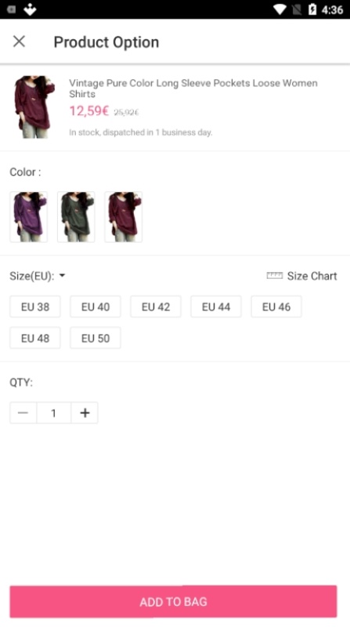Choose size EU 42
Image resolution: width=350 pixels, height=627 pixels.
pyautogui.click(x=156, y=306)
